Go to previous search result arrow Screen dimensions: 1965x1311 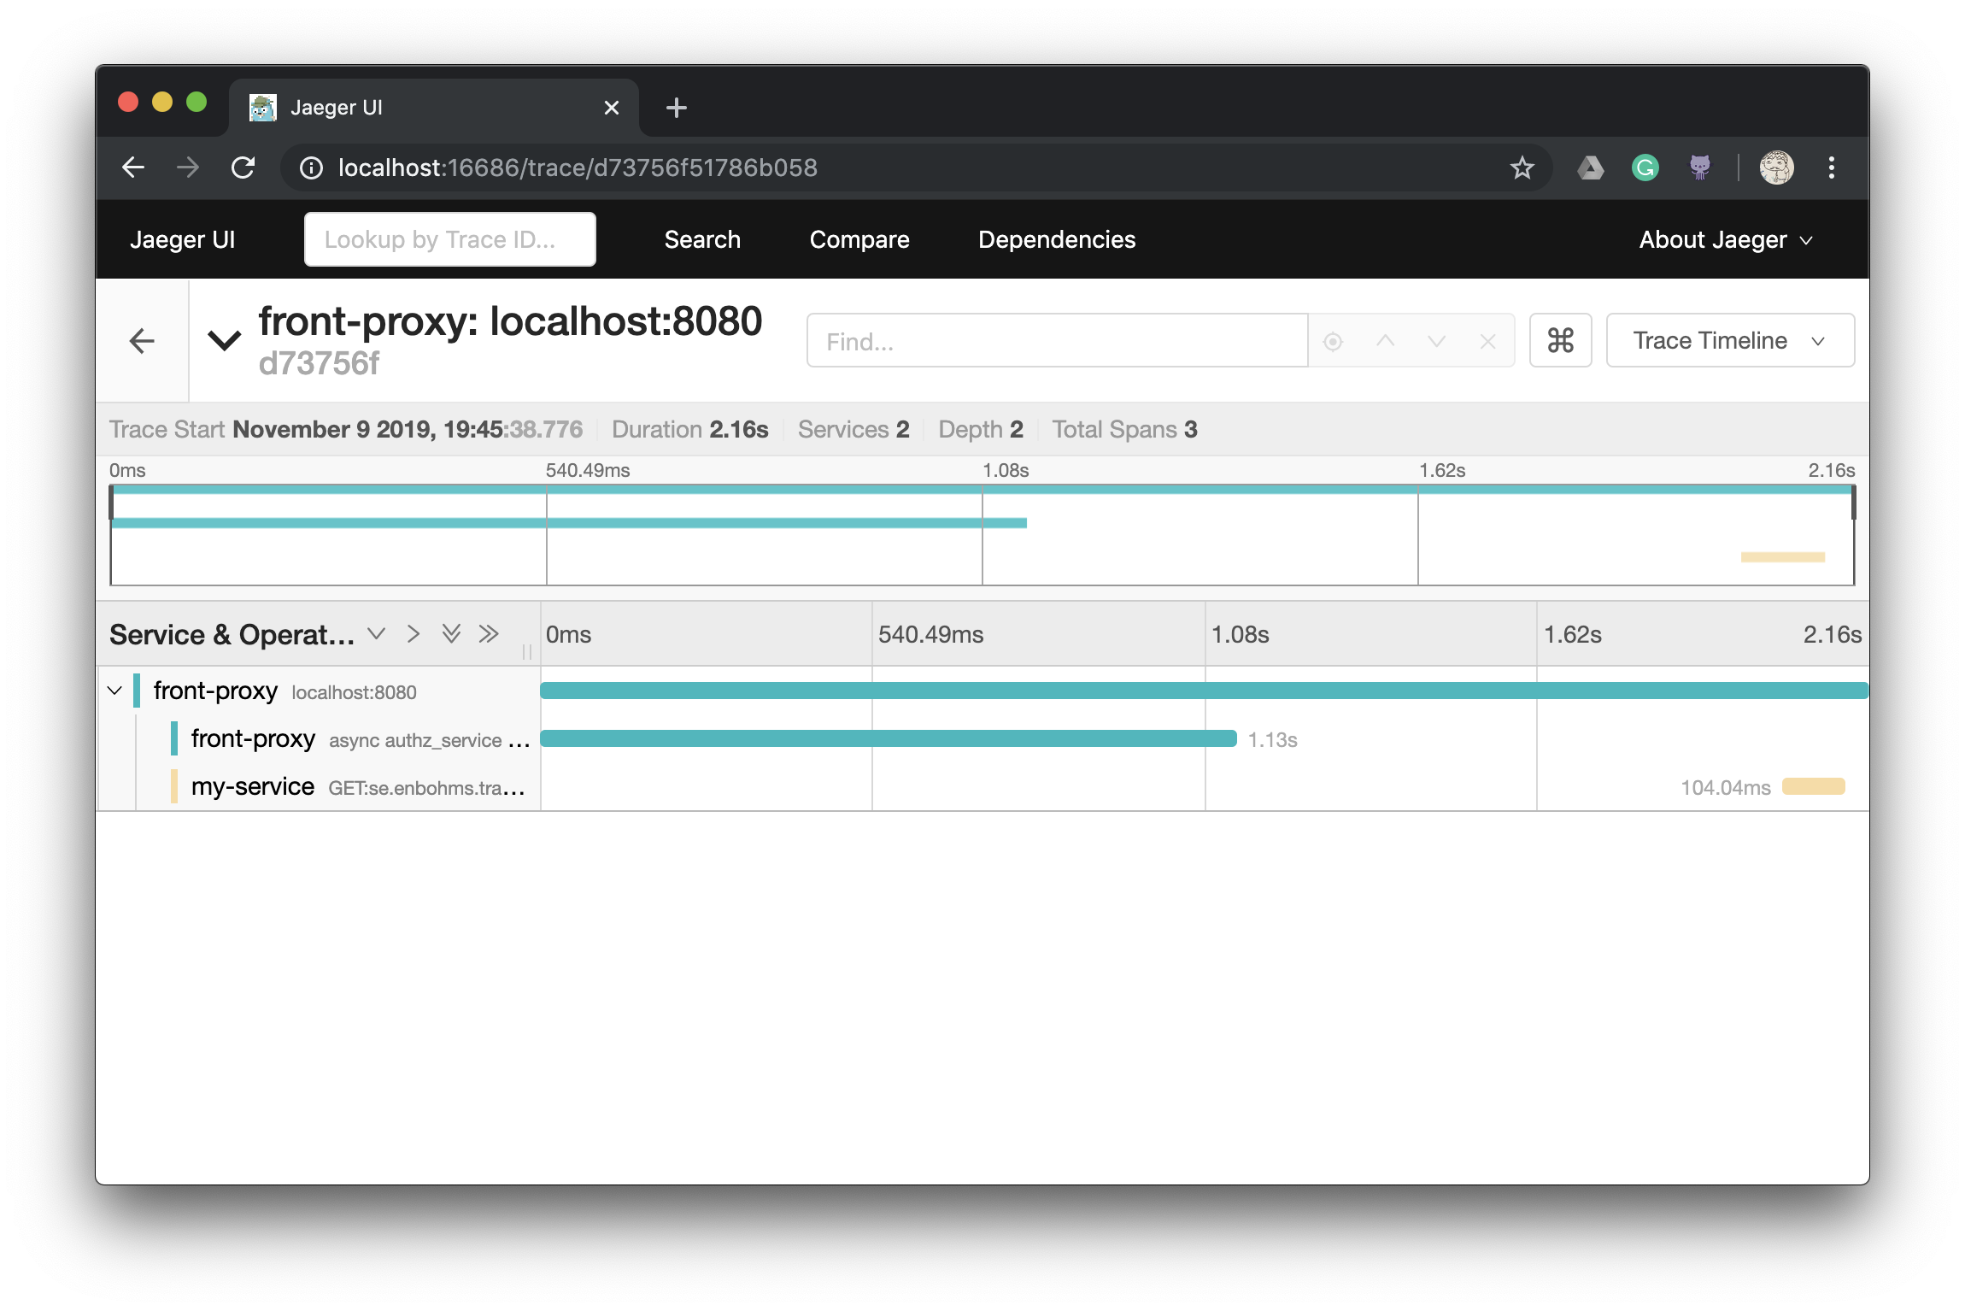1385,342
